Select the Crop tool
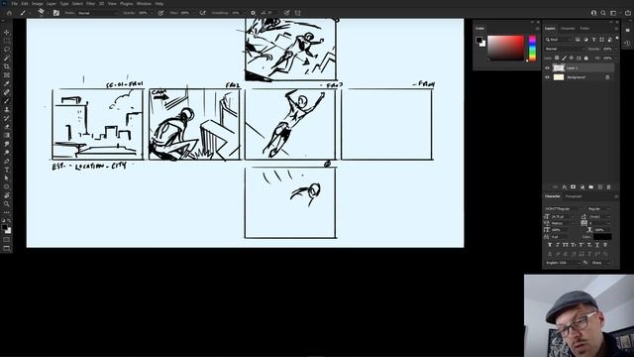Viewport: 634px width, 357px height. (7, 66)
